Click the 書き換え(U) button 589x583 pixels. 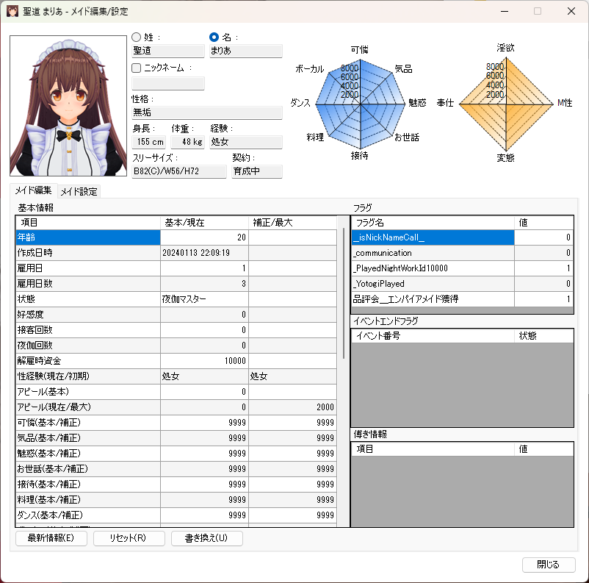206,538
